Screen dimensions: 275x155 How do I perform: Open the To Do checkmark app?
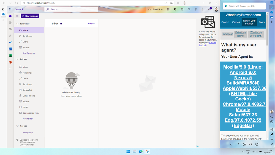(10, 42)
